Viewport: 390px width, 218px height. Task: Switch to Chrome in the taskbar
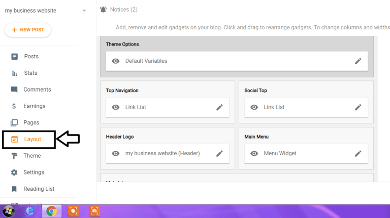pos(51,211)
